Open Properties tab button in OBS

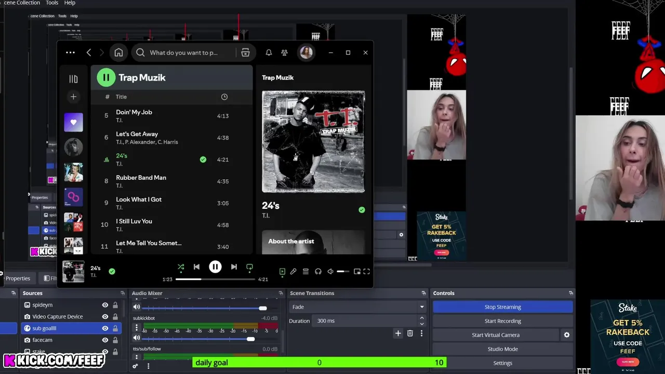[x=16, y=278]
